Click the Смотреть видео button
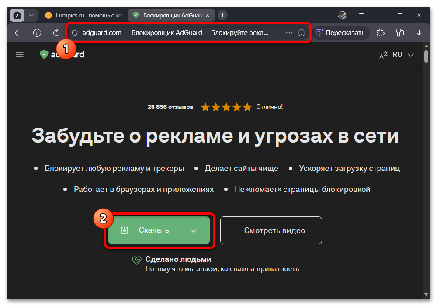 tap(271, 230)
